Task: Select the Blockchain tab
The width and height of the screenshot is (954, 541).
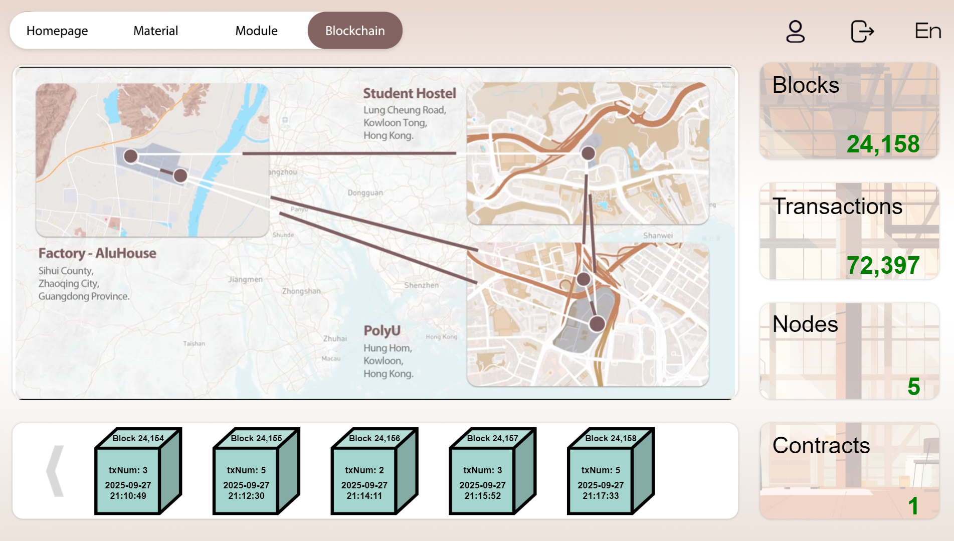Action: click(355, 31)
